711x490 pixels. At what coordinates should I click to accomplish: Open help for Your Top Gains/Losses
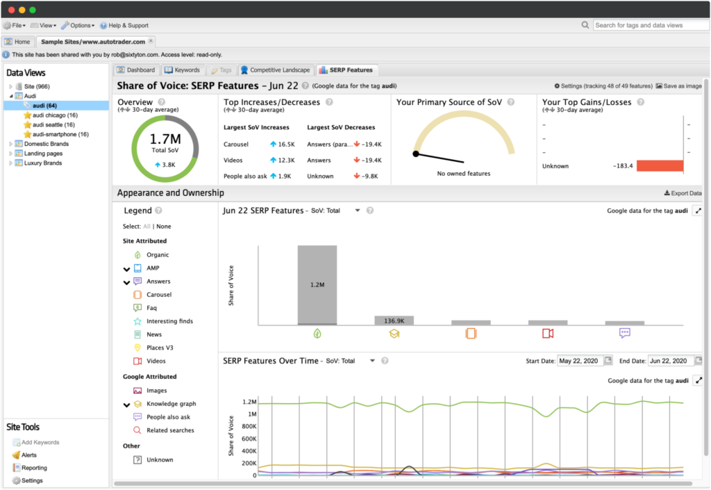pos(640,102)
